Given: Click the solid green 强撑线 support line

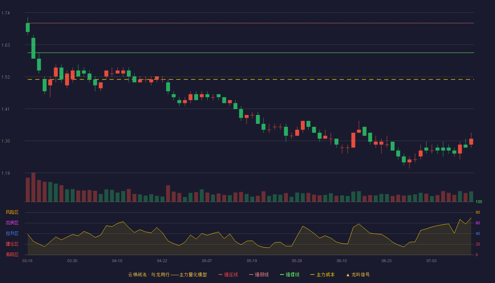Looking at the screenshot, I should pyautogui.click(x=251, y=53).
